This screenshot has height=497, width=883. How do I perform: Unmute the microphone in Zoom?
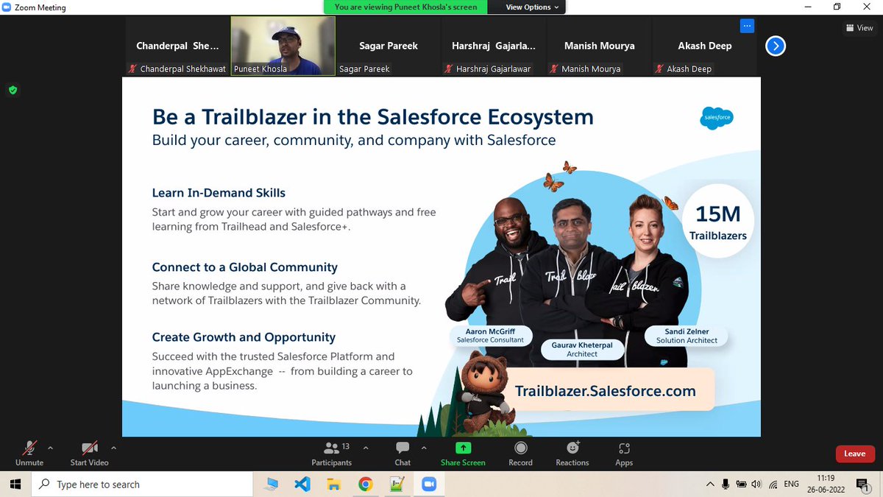pos(29,453)
